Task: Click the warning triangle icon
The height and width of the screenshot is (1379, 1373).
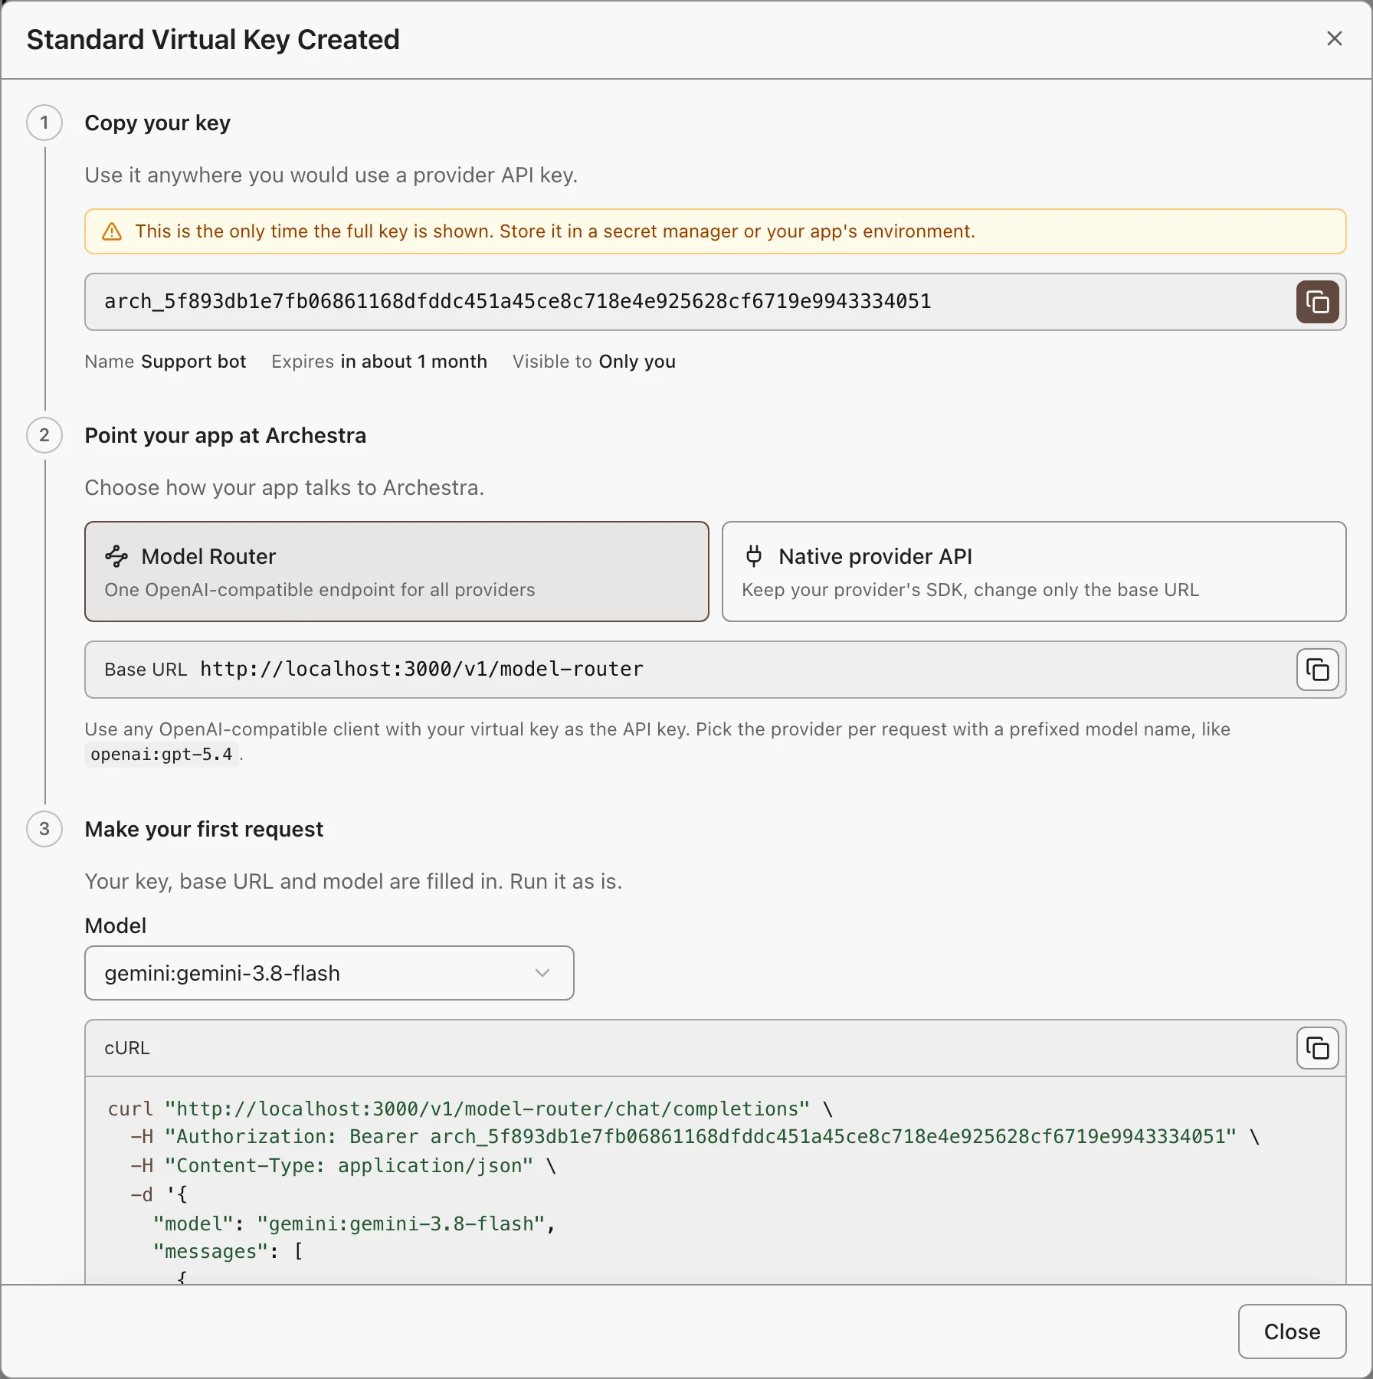Action: [x=112, y=231]
